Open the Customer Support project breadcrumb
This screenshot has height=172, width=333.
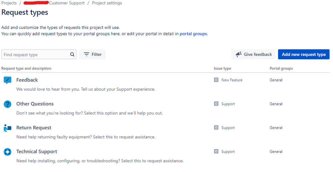(66, 3)
